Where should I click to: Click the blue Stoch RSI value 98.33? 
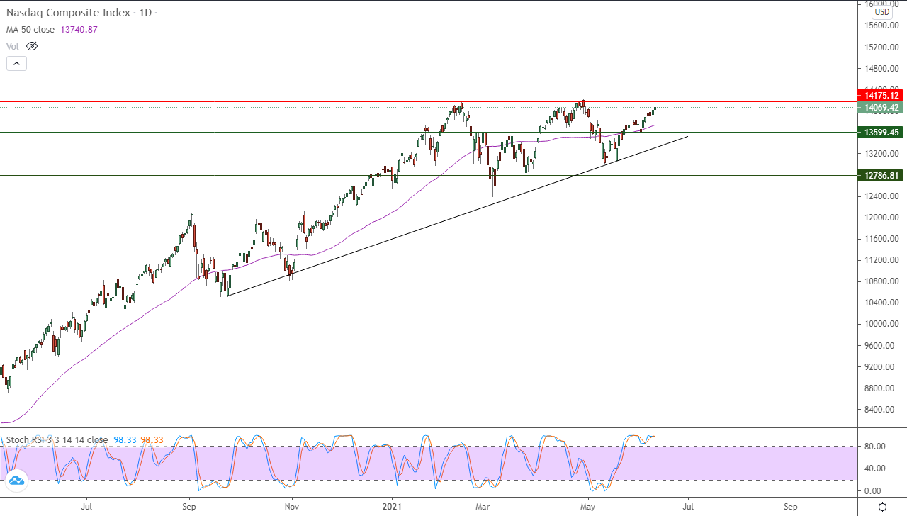[125, 439]
